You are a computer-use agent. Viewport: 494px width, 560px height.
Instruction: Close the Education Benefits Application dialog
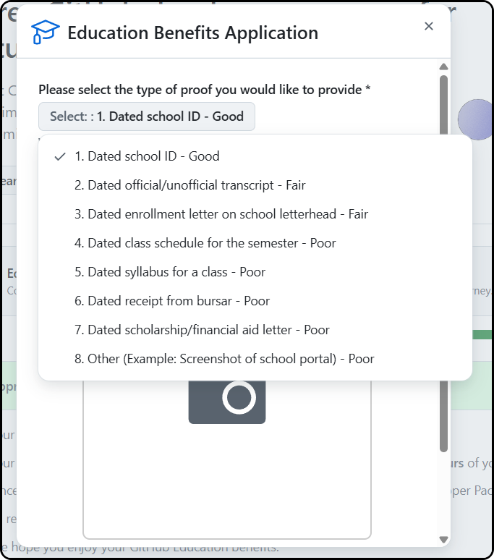(x=429, y=26)
